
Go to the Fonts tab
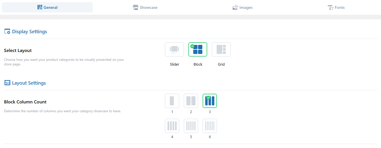point(336,7)
